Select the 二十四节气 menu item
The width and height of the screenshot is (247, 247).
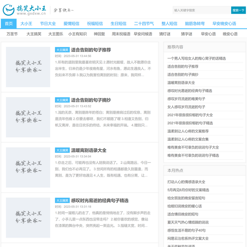point(144,23)
